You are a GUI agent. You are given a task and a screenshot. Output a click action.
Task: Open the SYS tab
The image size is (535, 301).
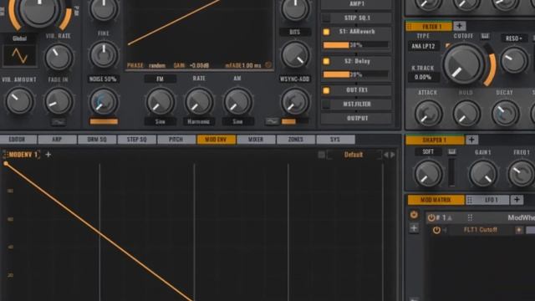tap(335, 140)
